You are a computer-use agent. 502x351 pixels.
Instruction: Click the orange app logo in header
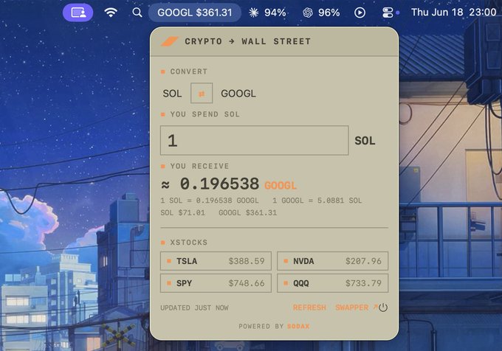click(x=169, y=41)
